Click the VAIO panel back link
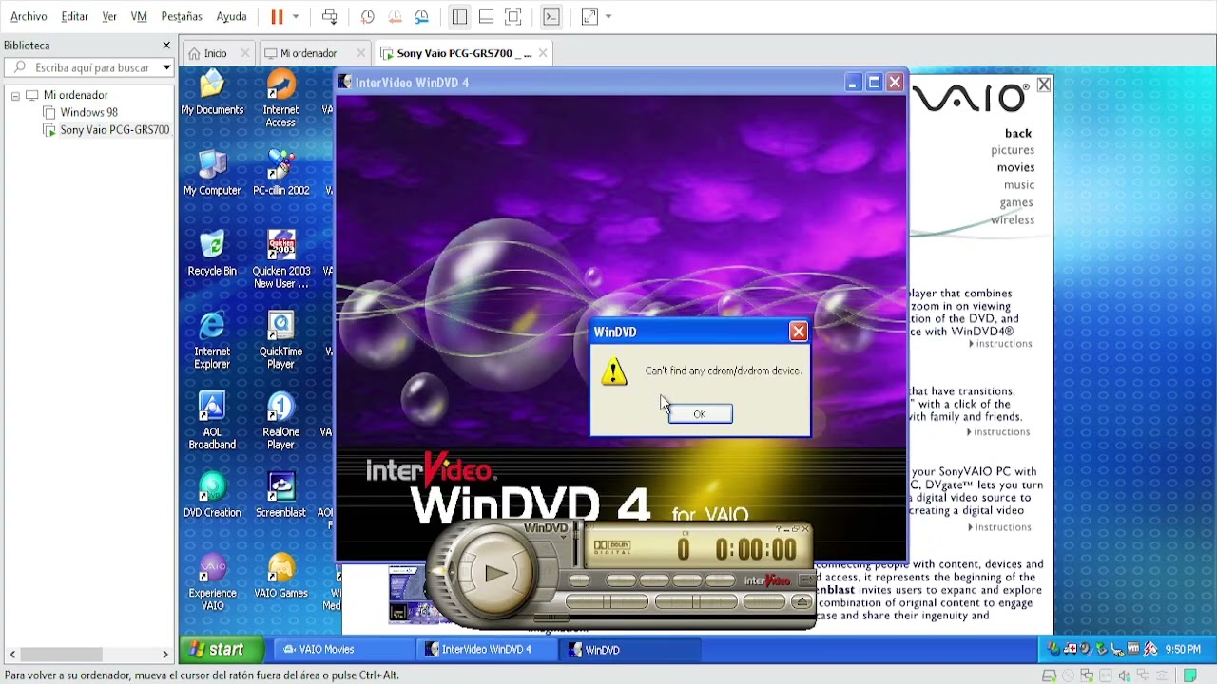This screenshot has width=1217, height=684. [1018, 133]
